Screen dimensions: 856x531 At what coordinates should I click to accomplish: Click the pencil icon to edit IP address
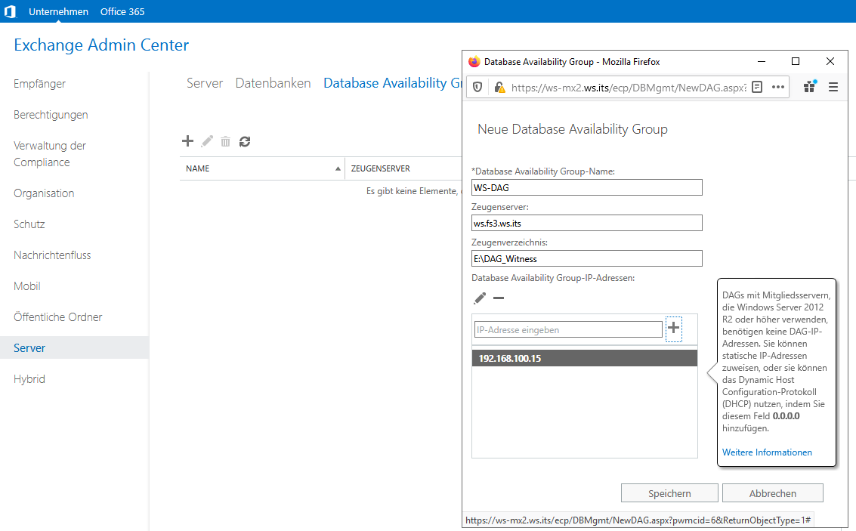(x=480, y=298)
